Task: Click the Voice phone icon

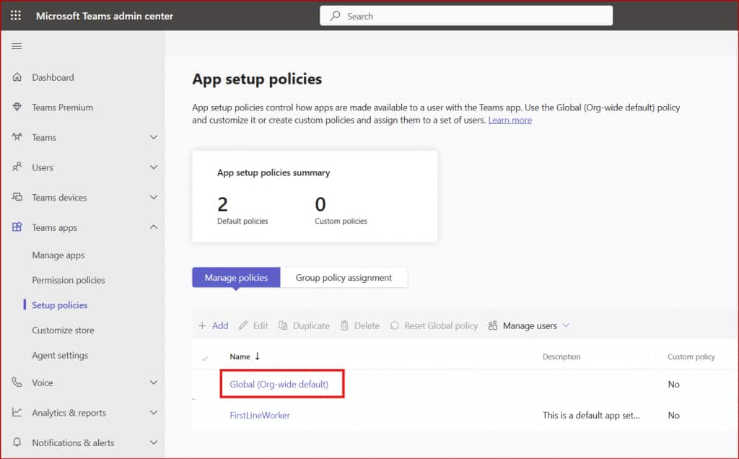Action: (x=17, y=382)
